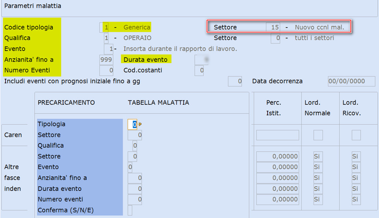This screenshot has width=379, height=218.
Task: Click the 'PRECARICAMENTO' heading
Action: coord(66,103)
